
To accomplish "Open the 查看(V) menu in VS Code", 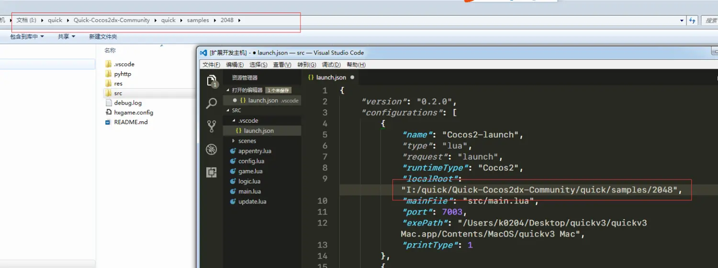I will click(282, 65).
